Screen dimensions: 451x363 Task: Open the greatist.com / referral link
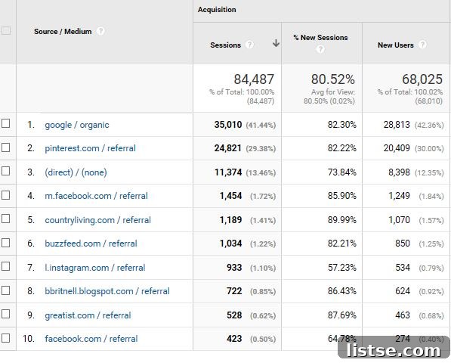[x=88, y=315]
